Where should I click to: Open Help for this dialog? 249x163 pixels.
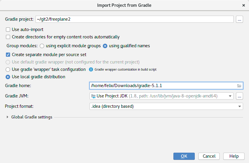point(234,156)
